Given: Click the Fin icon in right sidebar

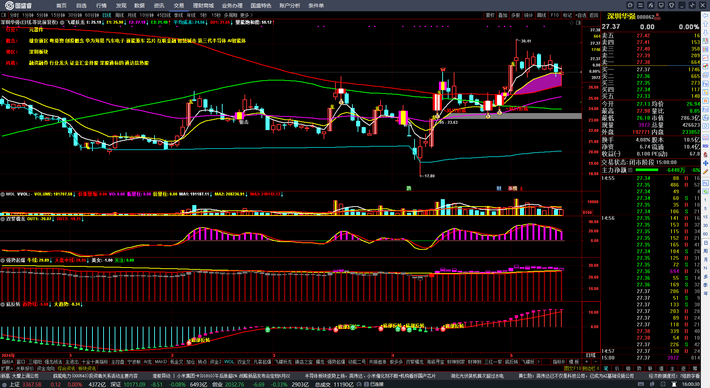Looking at the screenshot, I should pyautogui.click(x=706, y=84).
